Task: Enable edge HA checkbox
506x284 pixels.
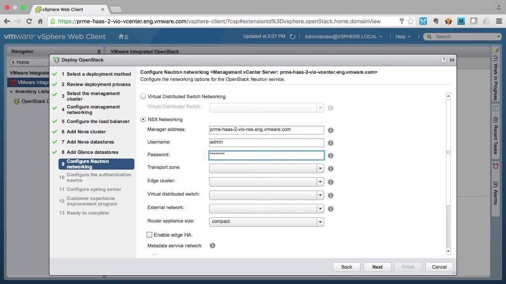Action: [149, 235]
